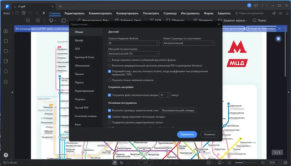Open the Файл menu
The image size is (291, 166).
7,13
